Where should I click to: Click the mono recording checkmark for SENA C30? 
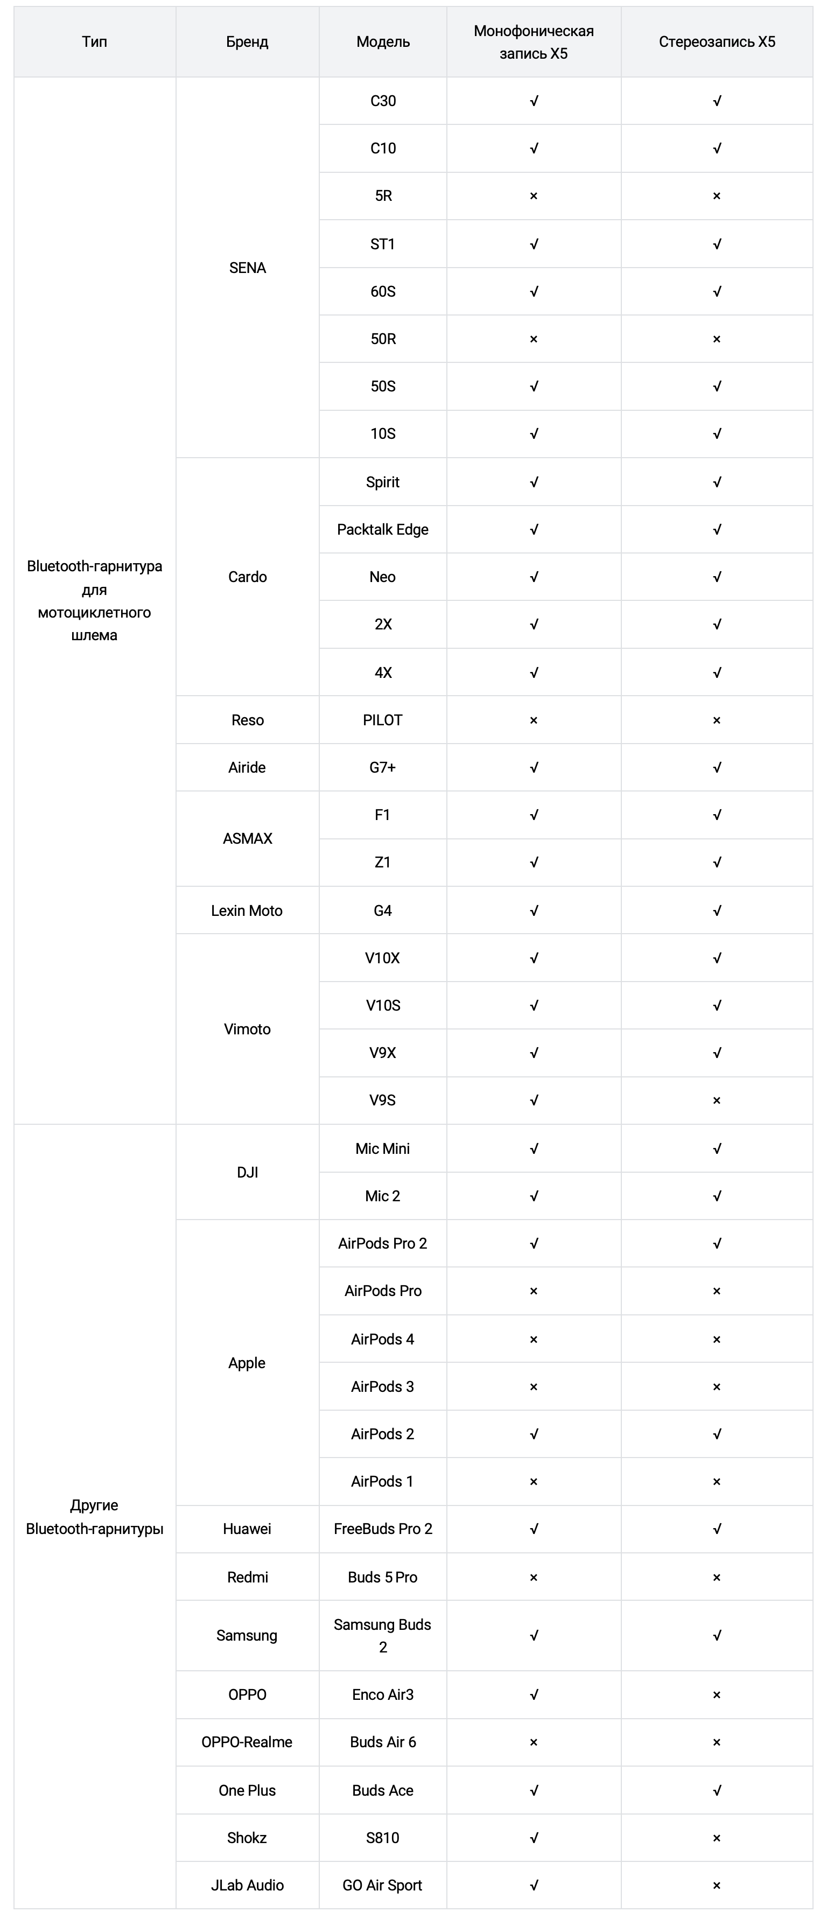(x=534, y=101)
